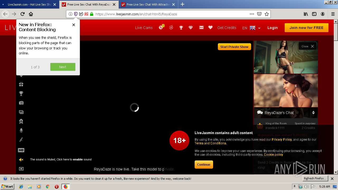Image resolution: width=338 pixels, height=190 pixels.
Task: Click the brush icon in sidebar
Action: coord(21,140)
